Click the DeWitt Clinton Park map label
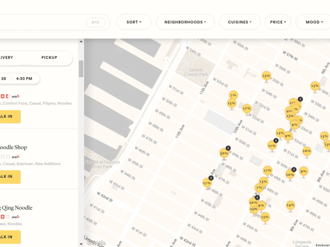The height and width of the screenshot is (247, 330). tap(196, 72)
